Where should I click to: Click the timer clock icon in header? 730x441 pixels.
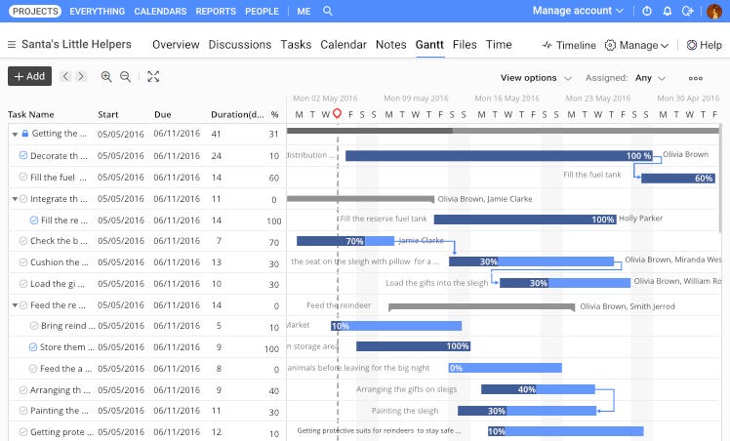647,11
